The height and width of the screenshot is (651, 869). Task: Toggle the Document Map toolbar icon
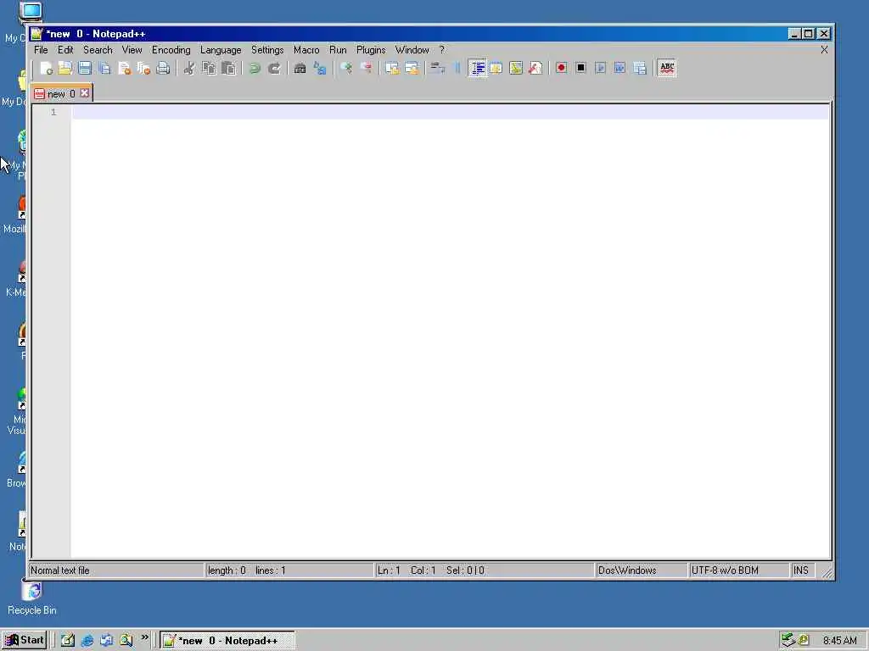pyautogui.click(x=516, y=68)
